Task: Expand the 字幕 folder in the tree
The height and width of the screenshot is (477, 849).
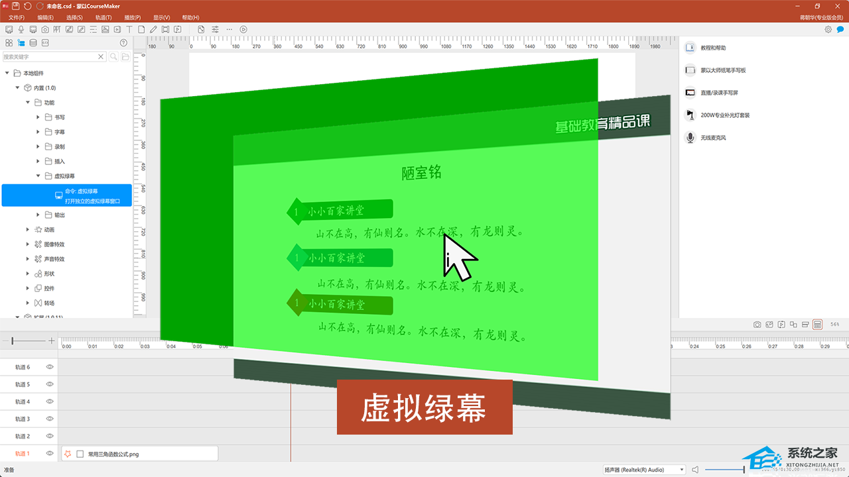Action: click(x=38, y=132)
